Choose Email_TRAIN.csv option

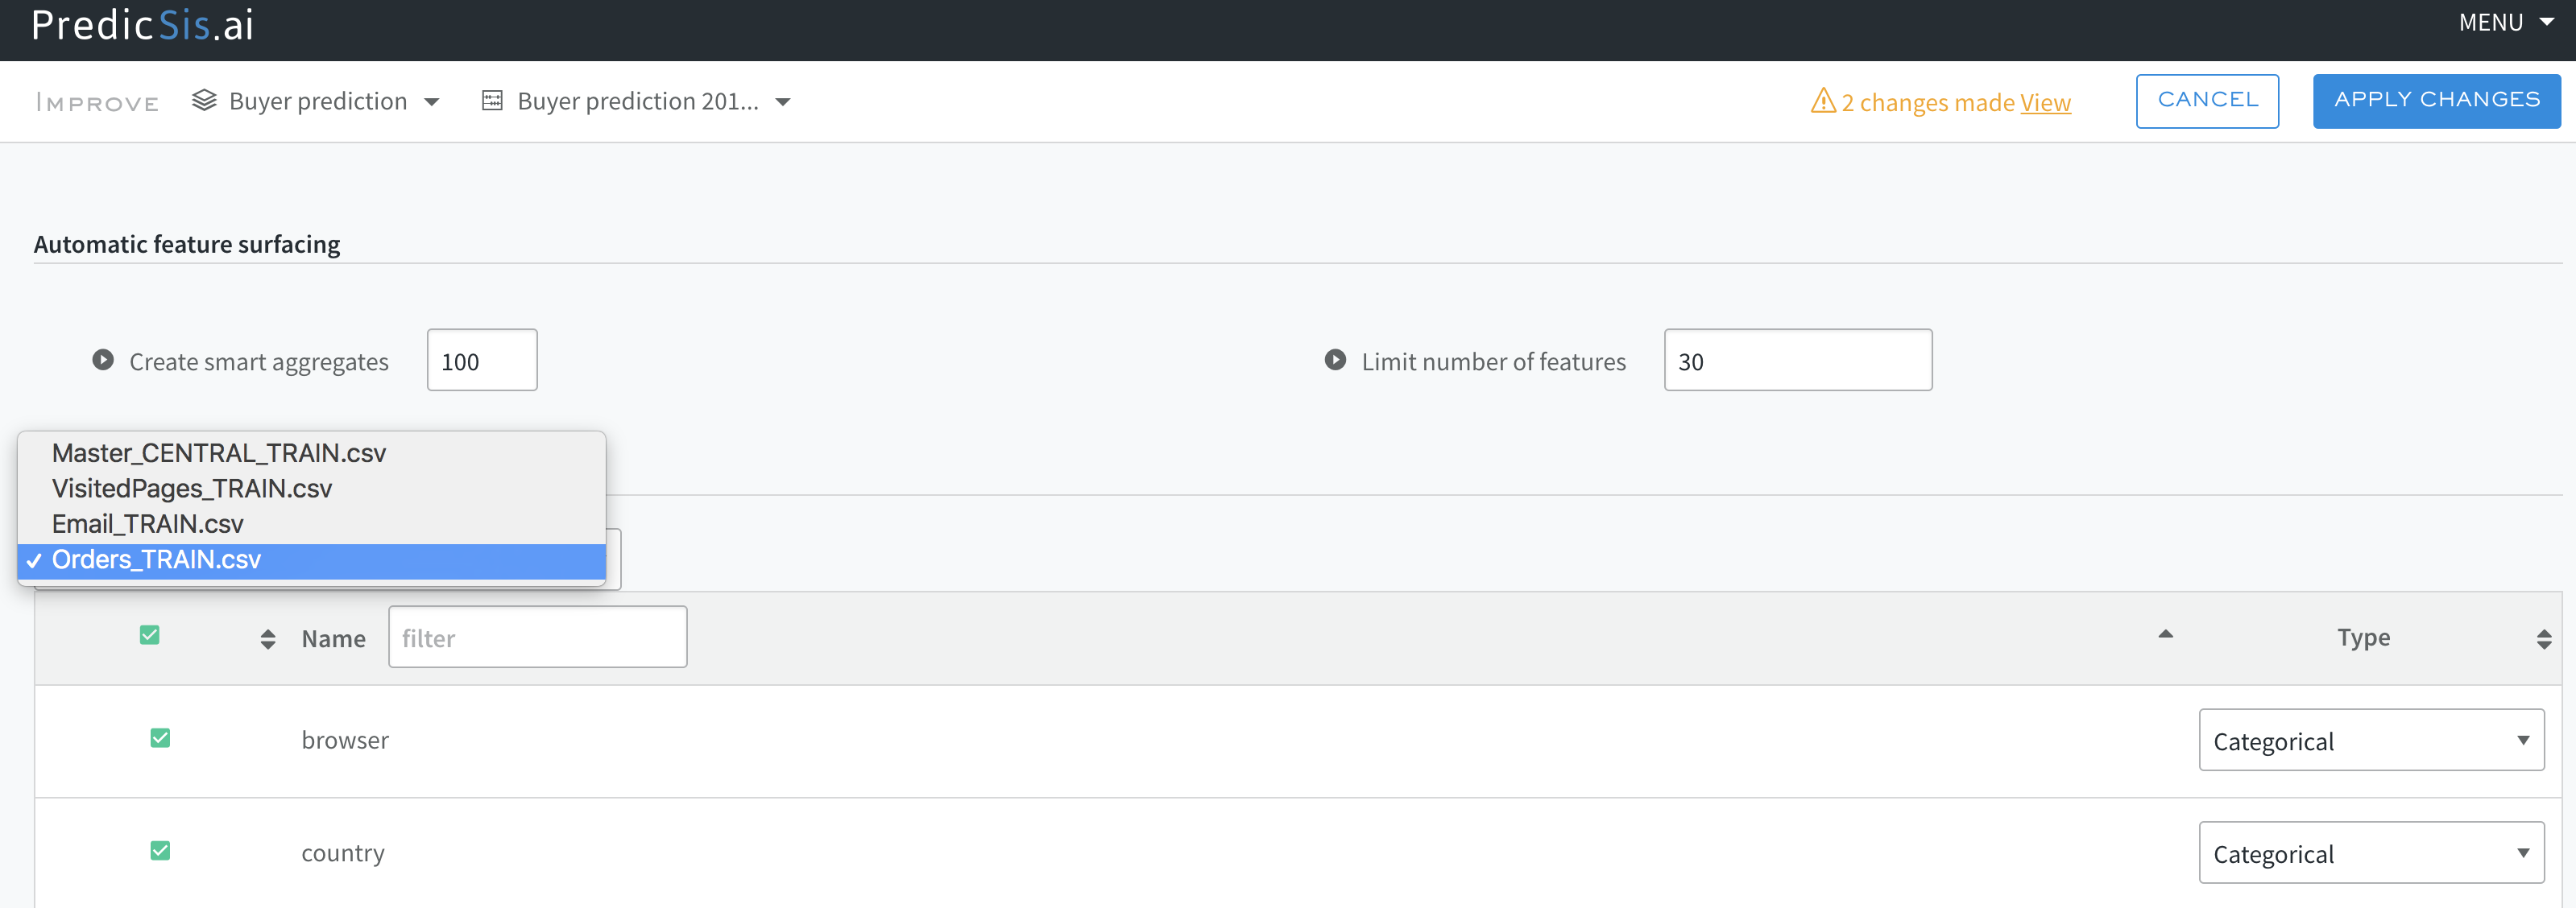[147, 524]
